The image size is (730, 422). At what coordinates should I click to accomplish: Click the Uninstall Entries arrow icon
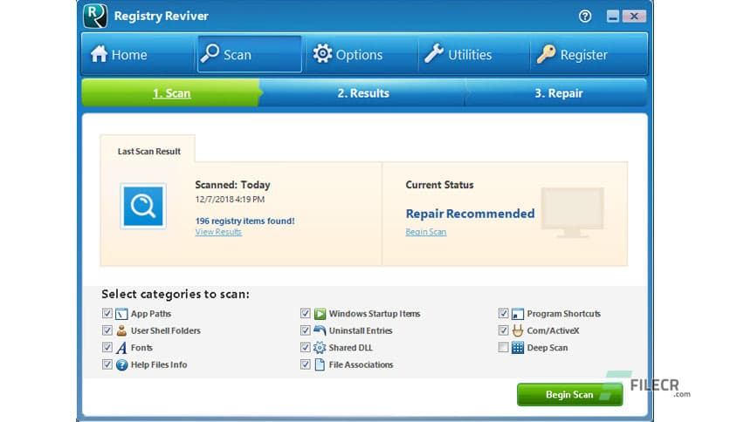pyautogui.click(x=320, y=330)
